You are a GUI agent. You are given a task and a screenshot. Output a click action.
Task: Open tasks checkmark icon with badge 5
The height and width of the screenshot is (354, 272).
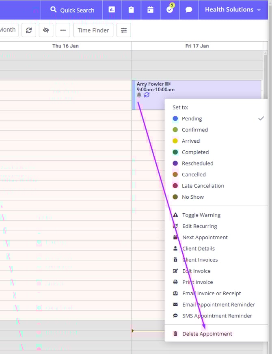170,10
